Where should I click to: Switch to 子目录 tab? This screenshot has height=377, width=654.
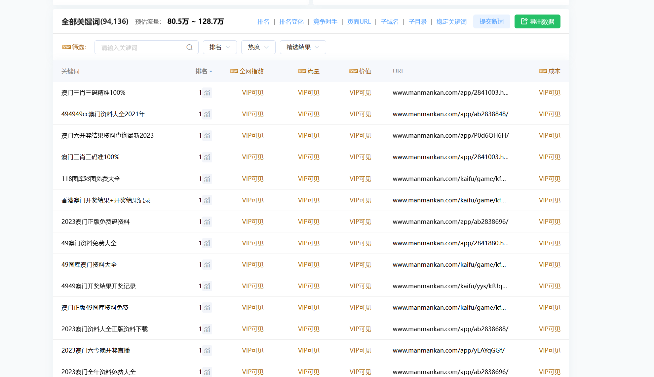[x=418, y=22]
